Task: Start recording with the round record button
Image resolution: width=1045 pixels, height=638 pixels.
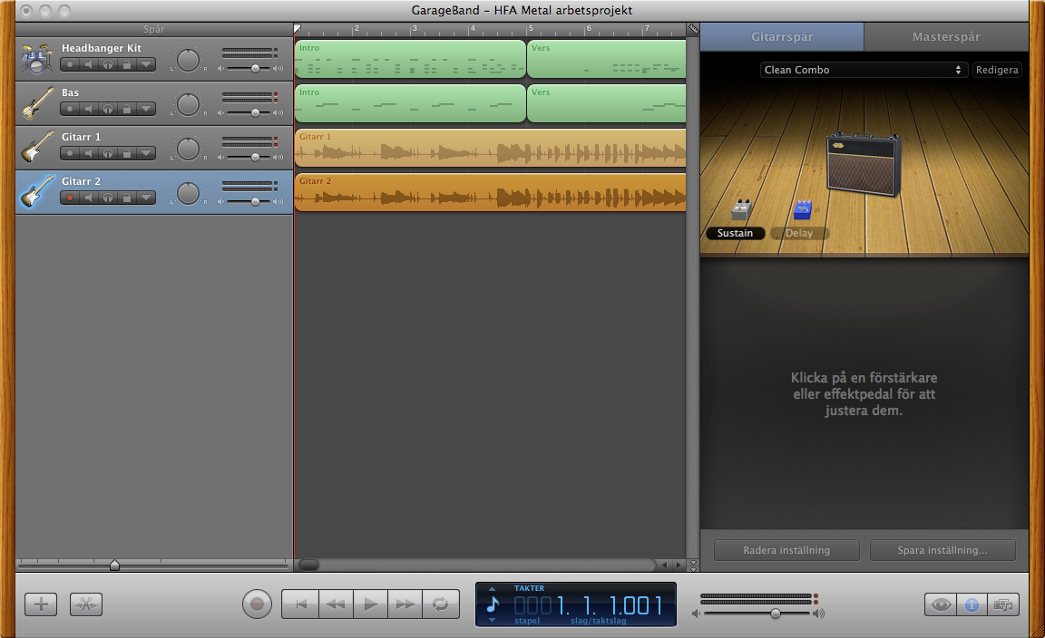Action: pyautogui.click(x=258, y=604)
